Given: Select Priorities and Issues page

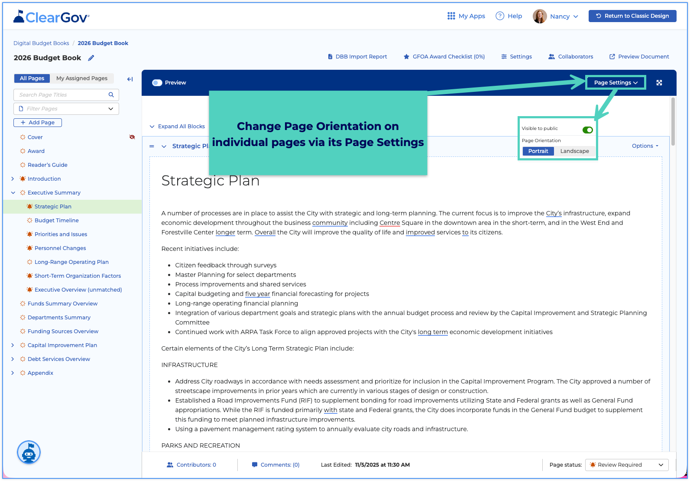Looking at the screenshot, I should [61, 234].
